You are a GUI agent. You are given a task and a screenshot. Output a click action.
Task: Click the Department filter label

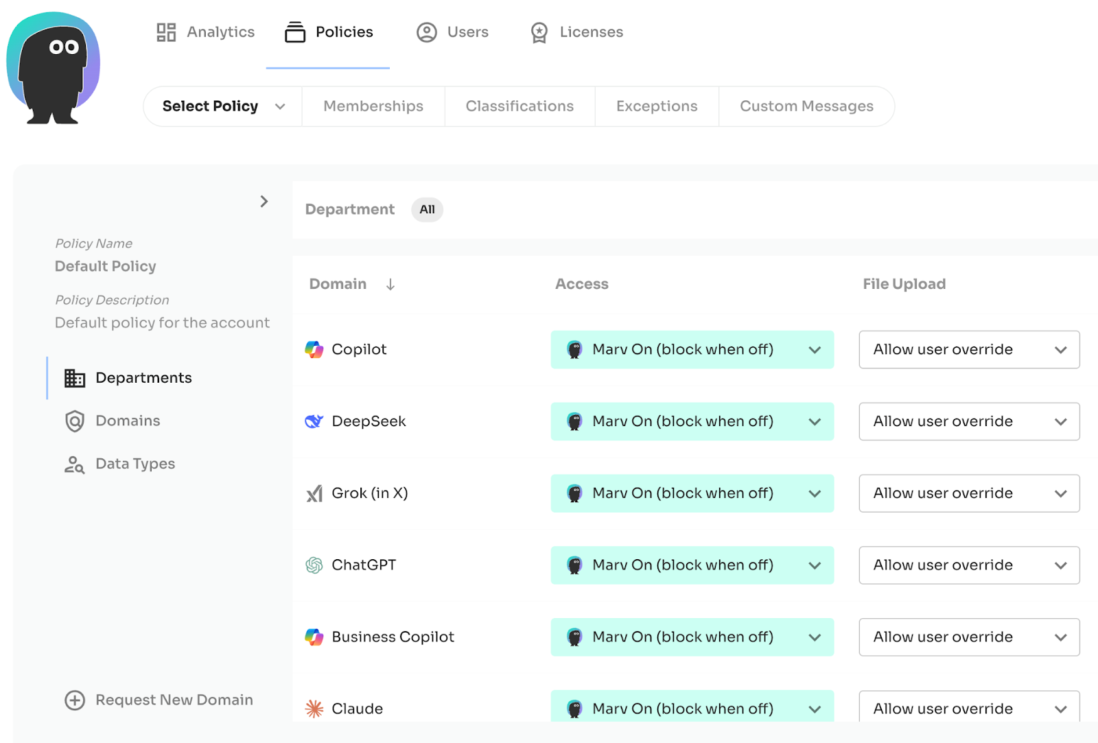click(x=350, y=209)
